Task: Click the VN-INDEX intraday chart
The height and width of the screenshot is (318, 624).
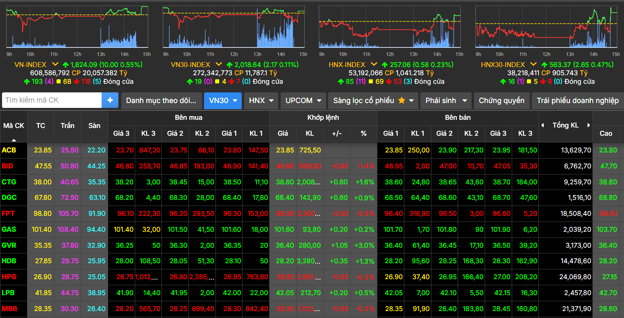Action: [x=77, y=27]
